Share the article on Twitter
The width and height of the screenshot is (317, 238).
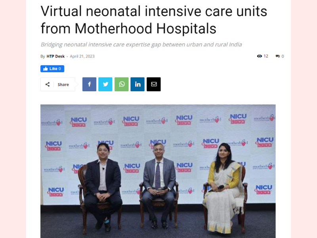click(x=105, y=84)
